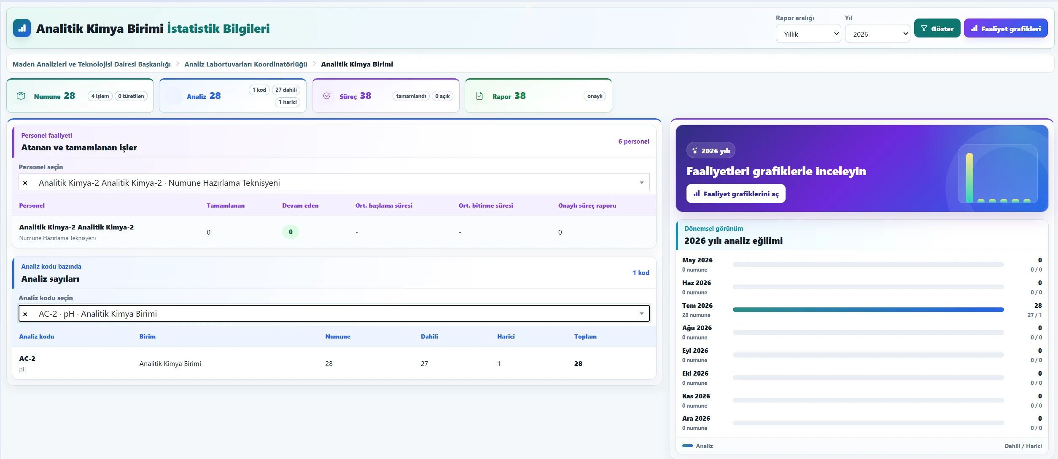
Task: Click the Dahili column header
Action: (429, 336)
